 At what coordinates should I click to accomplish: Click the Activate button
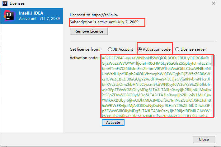click(113, 122)
